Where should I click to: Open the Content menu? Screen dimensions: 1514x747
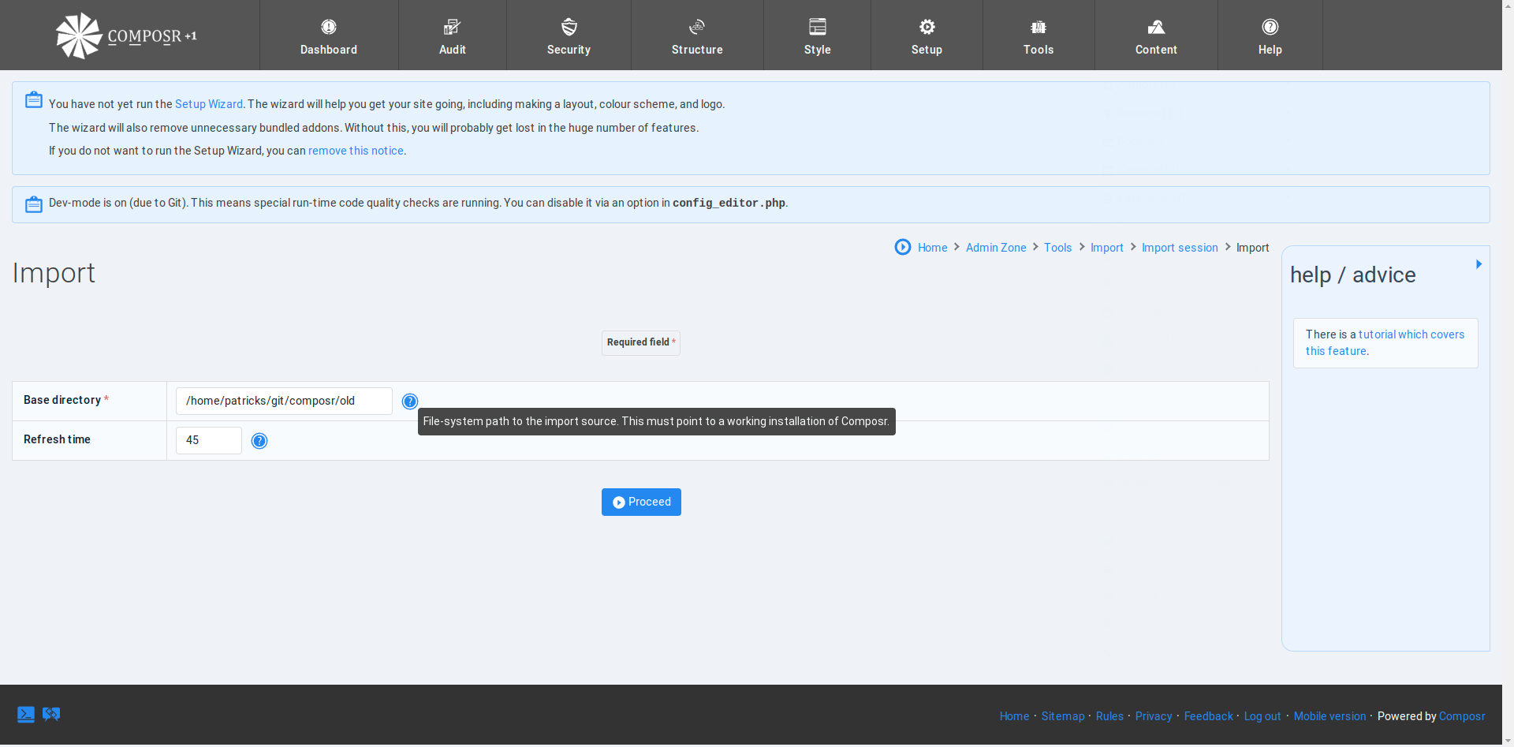tap(1156, 35)
